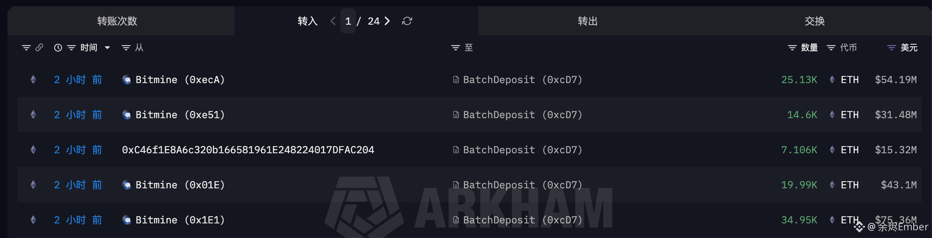The image size is (932, 238).
Task: Click the refresh icon beside page count
Action: click(407, 21)
